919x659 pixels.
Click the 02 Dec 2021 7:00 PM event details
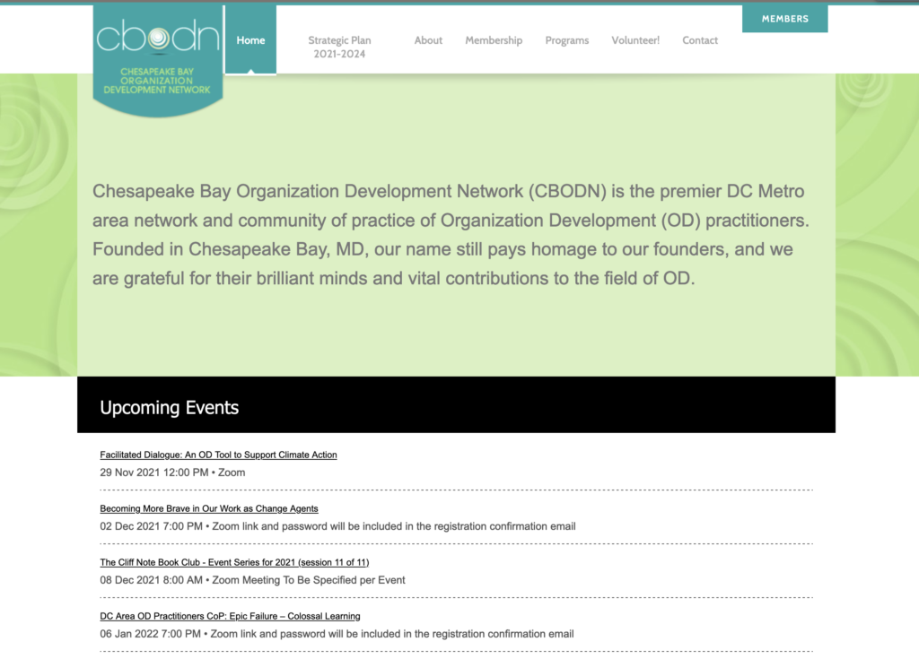[337, 526]
